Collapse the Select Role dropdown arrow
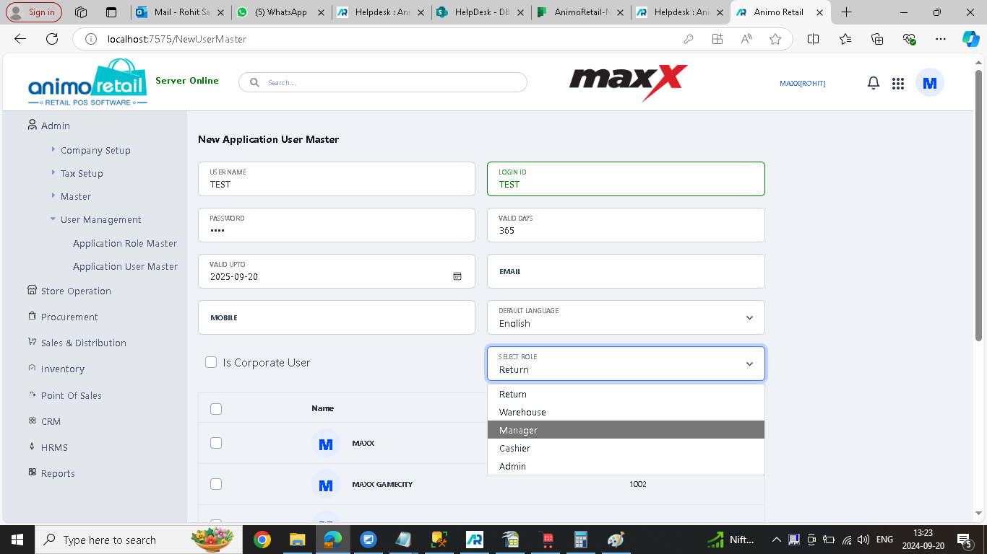Viewport: 987px width, 554px height. coord(749,364)
